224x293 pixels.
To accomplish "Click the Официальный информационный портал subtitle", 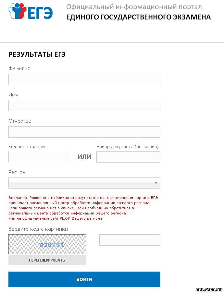I will (x=134, y=7).
